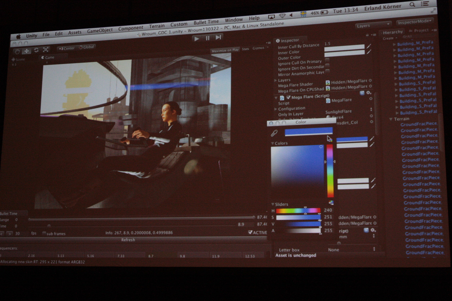Uncheck the ACTIVE checkbox
The height and width of the screenshot is (301, 452).
point(250,232)
